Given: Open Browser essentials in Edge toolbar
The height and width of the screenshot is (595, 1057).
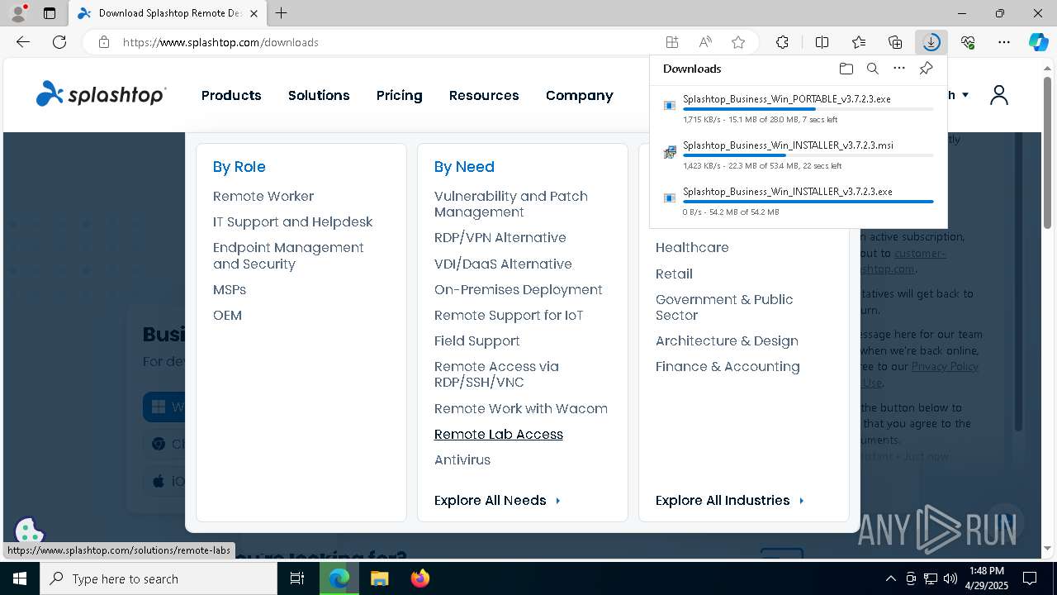Looking at the screenshot, I should pyautogui.click(x=968, y=42).
